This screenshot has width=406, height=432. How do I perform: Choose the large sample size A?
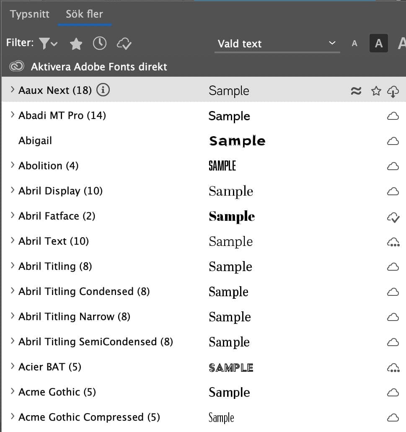point(402,43)
